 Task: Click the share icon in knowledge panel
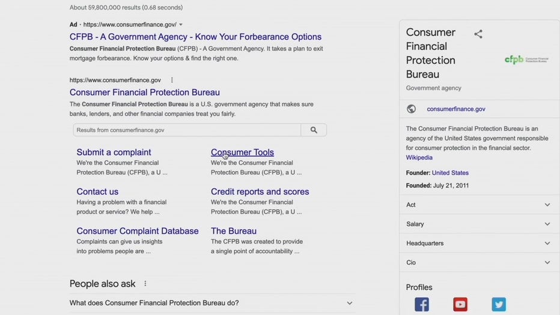[x=478, y=34]
